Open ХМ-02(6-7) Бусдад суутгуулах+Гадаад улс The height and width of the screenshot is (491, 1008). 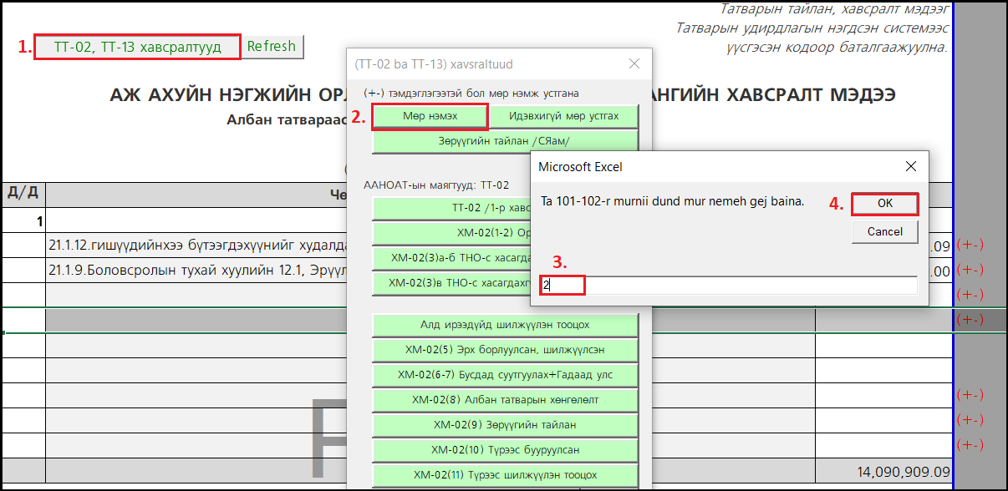[505, 375]
